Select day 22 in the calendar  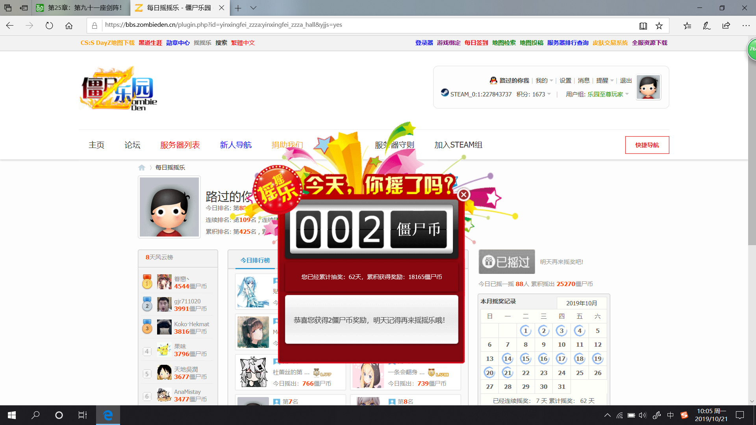[x=526, y=373]
